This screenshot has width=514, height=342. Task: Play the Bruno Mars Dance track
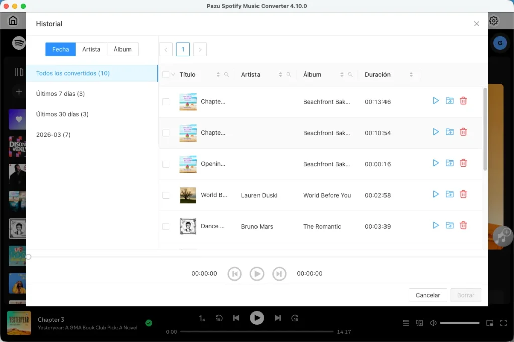435,225
